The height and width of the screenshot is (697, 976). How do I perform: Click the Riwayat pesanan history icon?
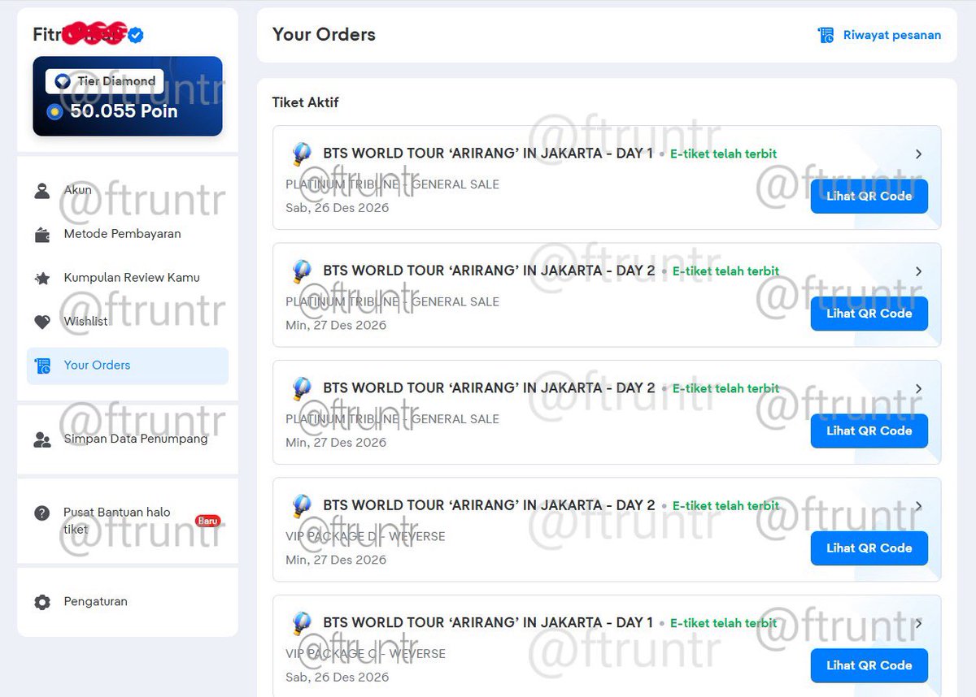[x=826, y=35]
